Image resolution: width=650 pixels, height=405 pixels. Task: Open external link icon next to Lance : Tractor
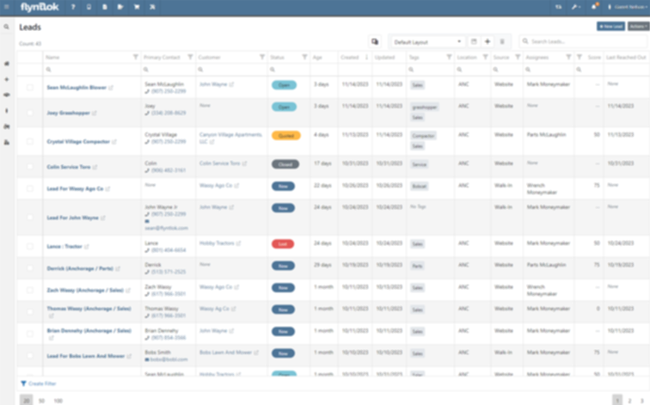(x=87, y=247)
